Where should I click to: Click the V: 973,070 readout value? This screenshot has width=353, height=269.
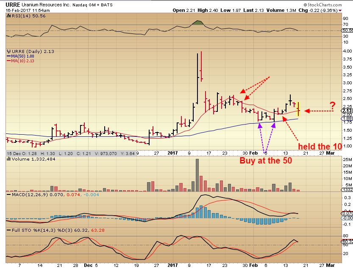[106, 153]
